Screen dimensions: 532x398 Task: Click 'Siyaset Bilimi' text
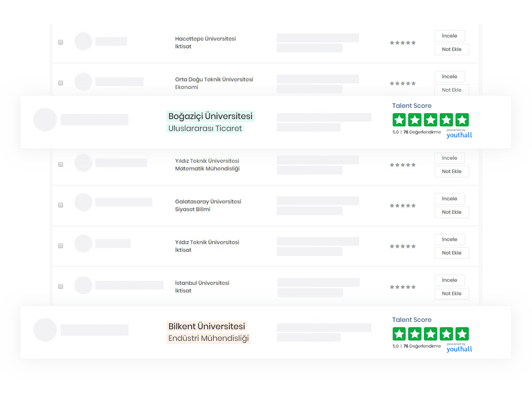[192, 209]
